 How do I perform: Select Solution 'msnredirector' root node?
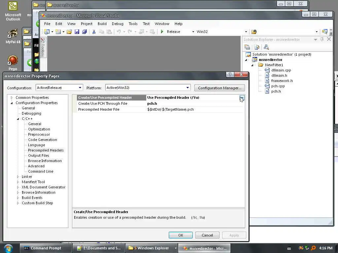tap(282, 54)
